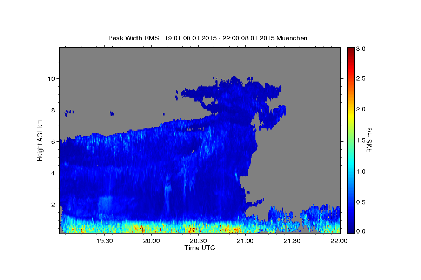The image size is (421, 280).
Task: Click the colorbar value 3.0
Action: pos(361,49)
